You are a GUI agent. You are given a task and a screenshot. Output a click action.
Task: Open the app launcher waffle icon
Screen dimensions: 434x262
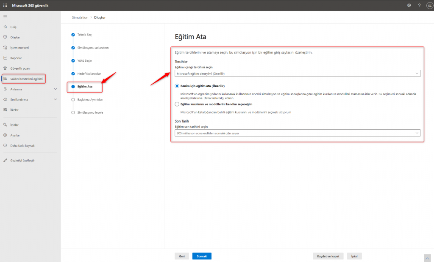[5, 5]
